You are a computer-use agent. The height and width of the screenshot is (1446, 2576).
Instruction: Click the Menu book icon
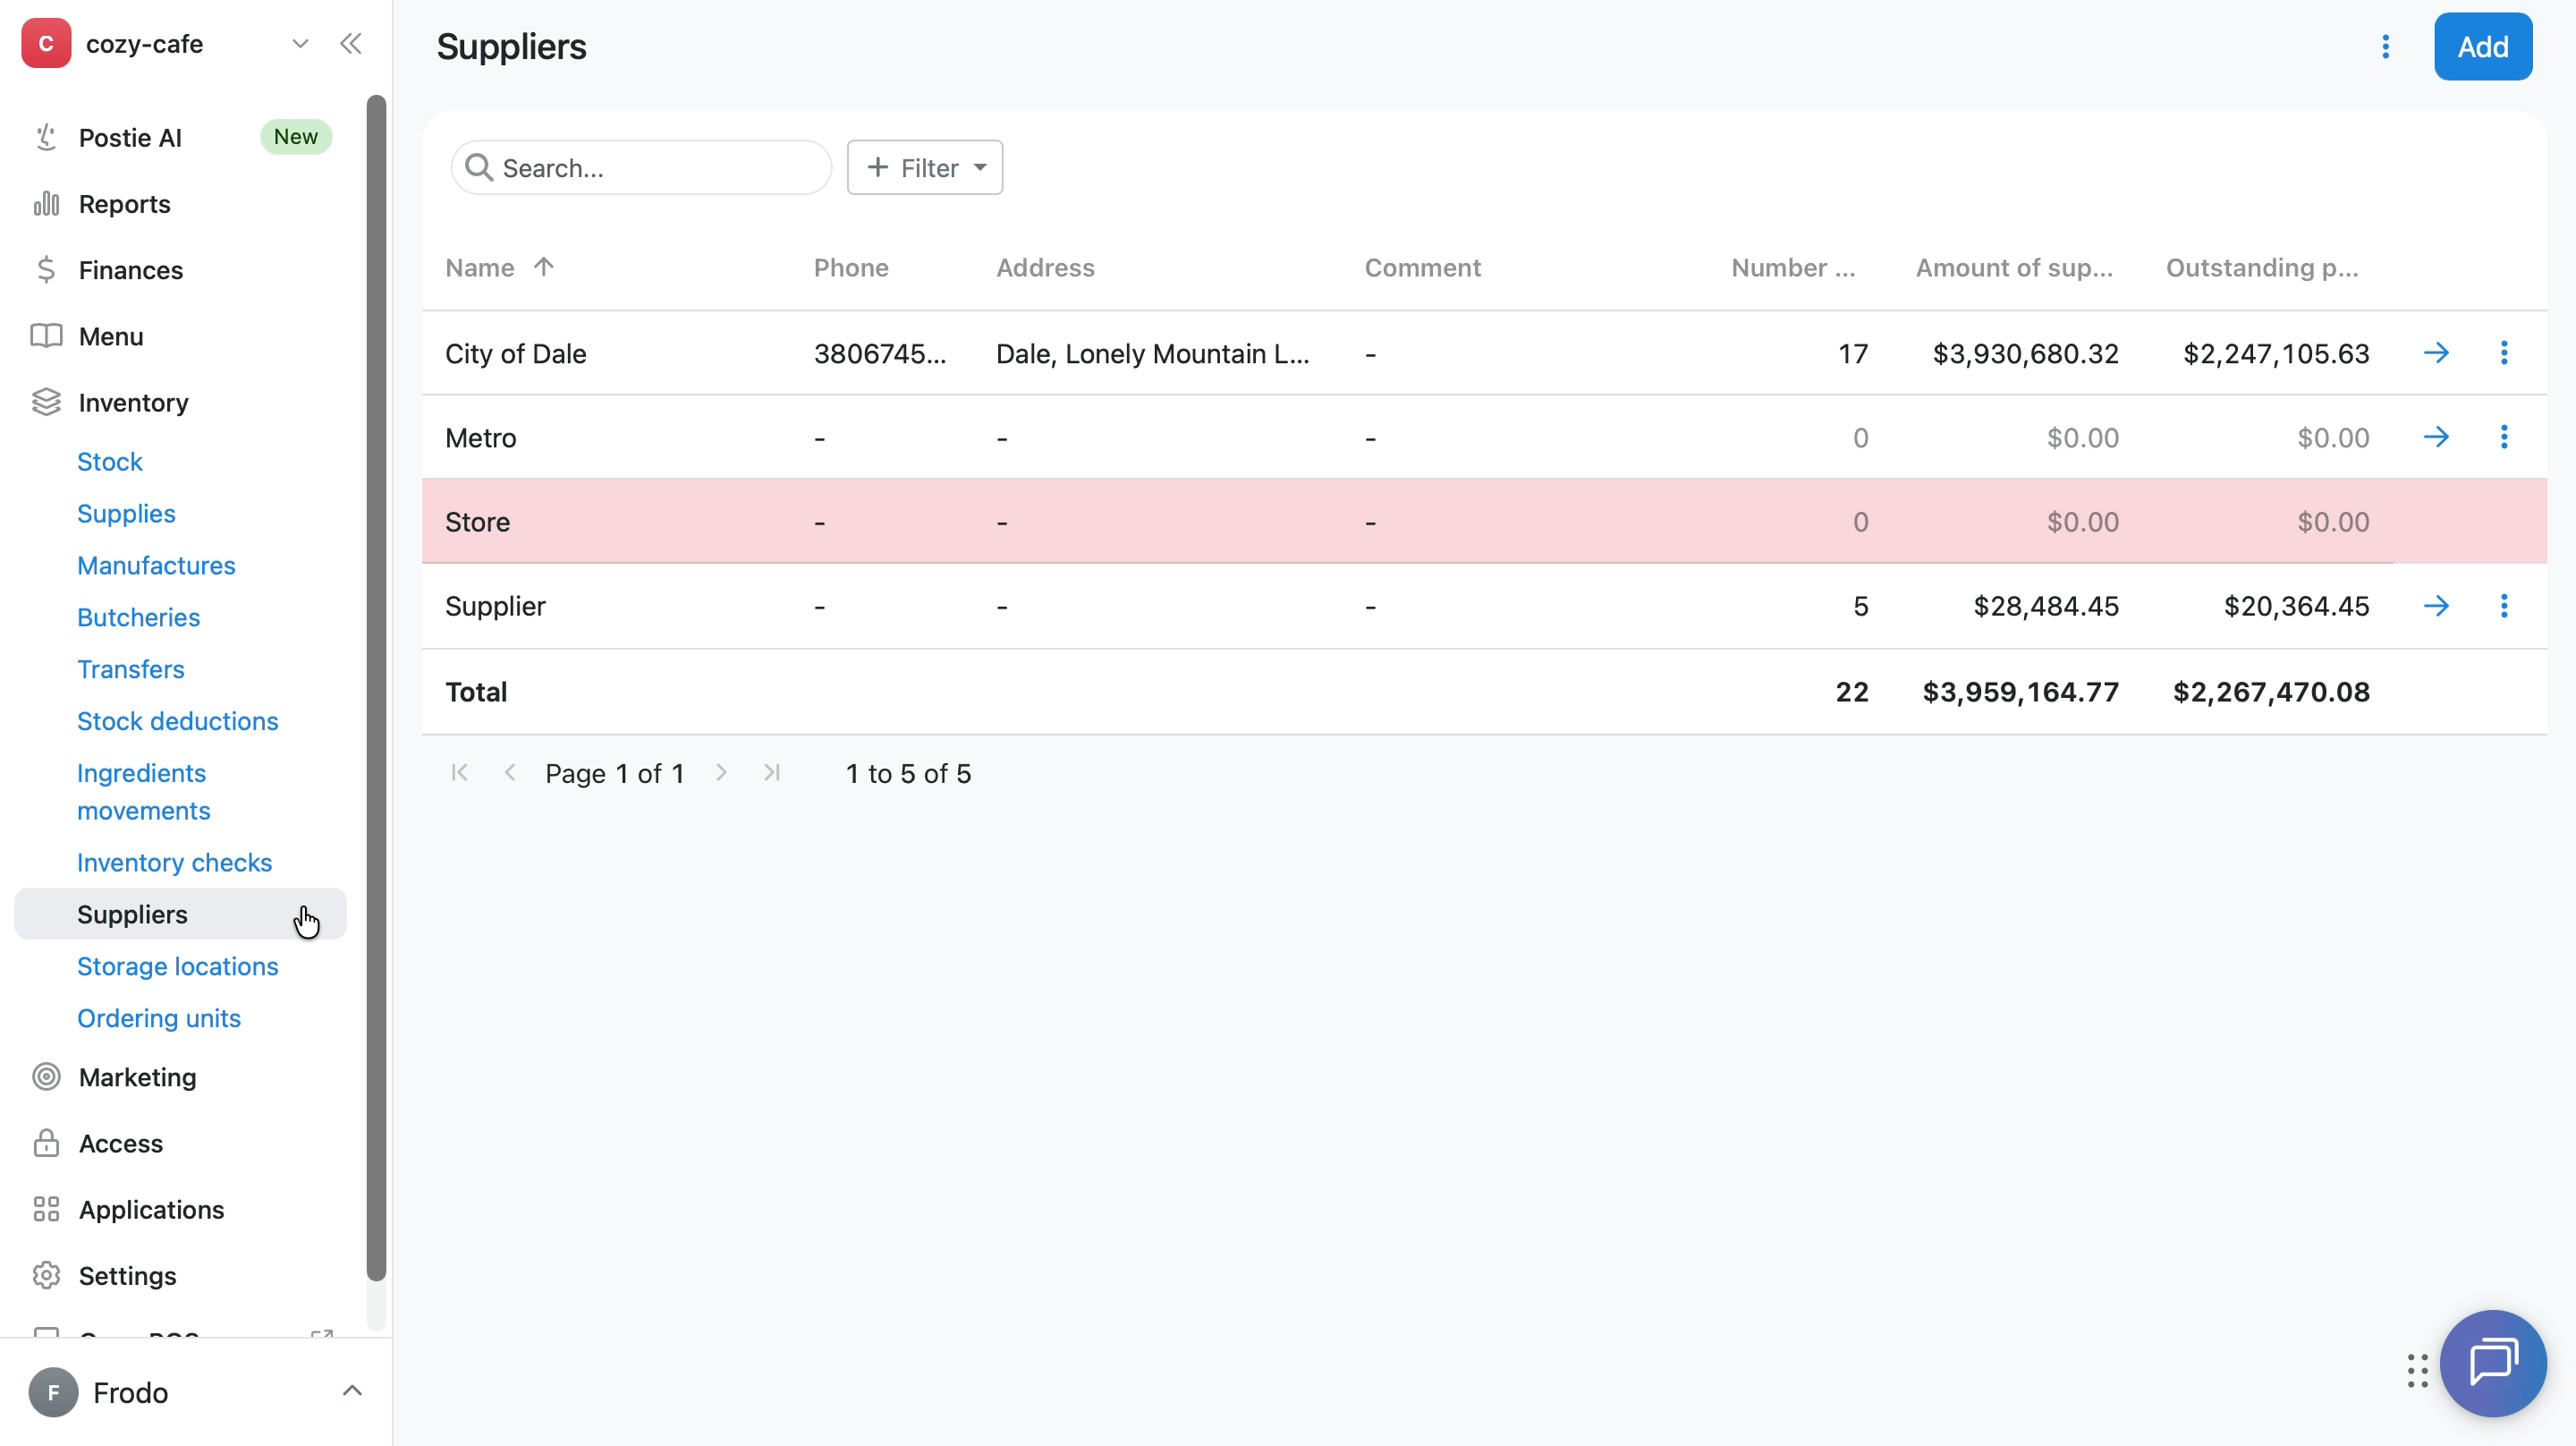pos(46,336)
